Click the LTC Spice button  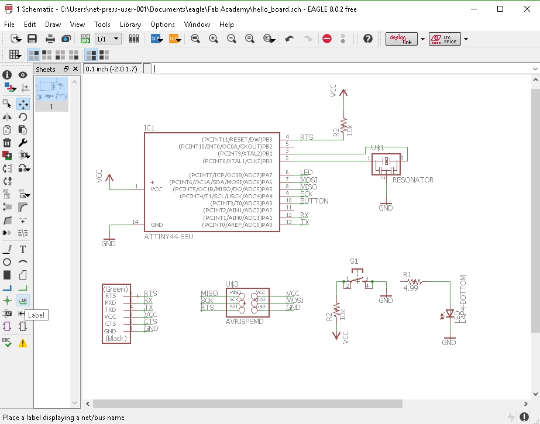pyautogui.click(x=445, y=39)
